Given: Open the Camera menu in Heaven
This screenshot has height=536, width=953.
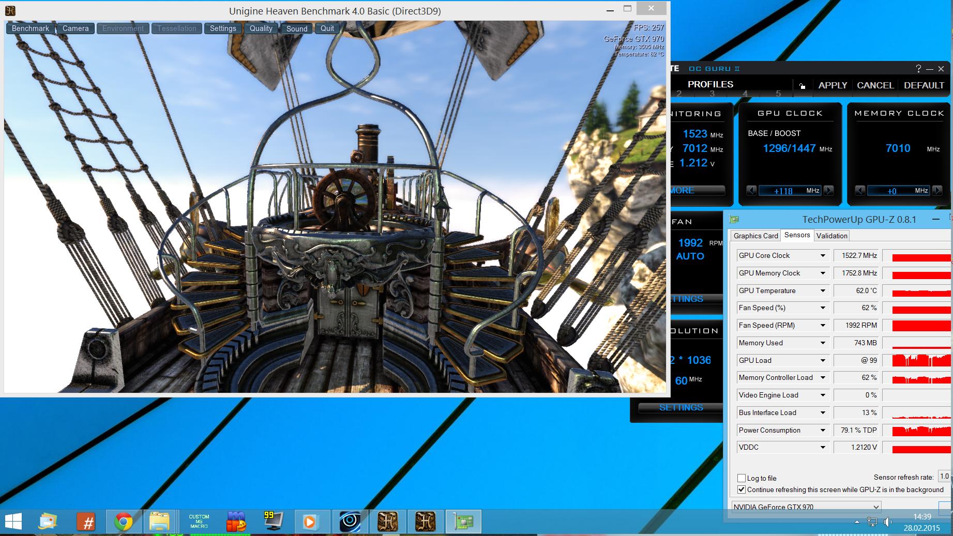Looking at the screenshot, I should point(75,28).
